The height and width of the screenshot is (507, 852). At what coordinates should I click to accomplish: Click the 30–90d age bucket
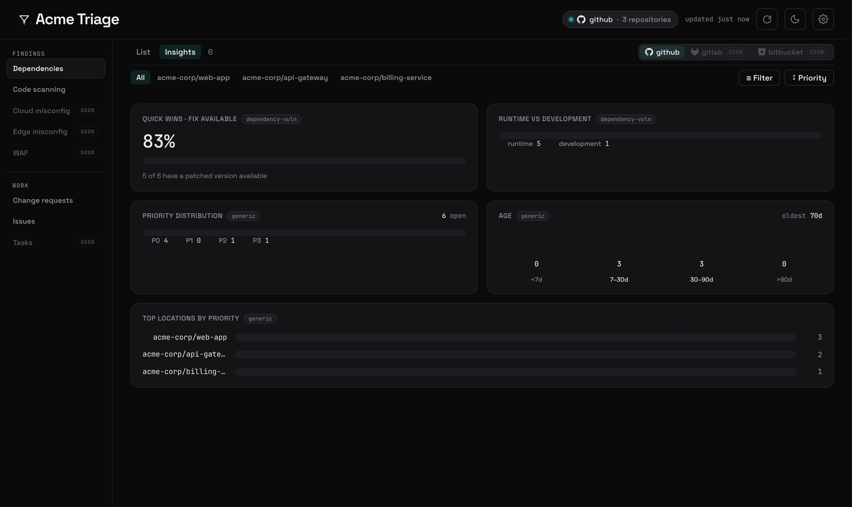click(x=701, y=272)
